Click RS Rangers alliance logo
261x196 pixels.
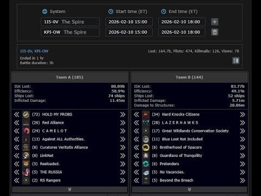[26, 180]
